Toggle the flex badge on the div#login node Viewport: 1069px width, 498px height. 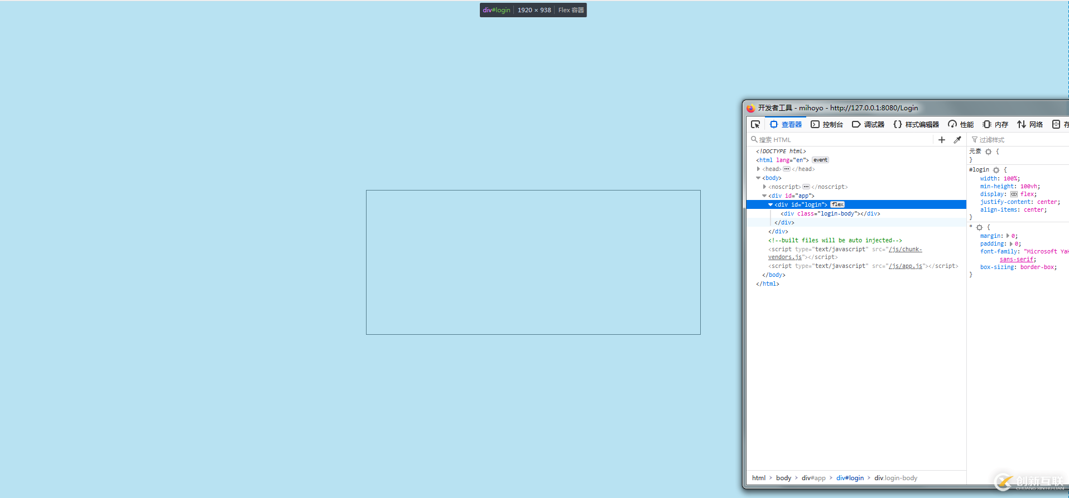point(837,204)
